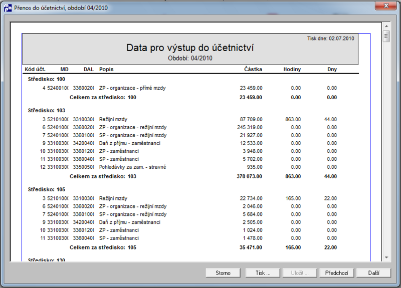This screenshot has height=288, width=401.
Task: Click hours total 165.00 in bold
Action: [x=293, y=247]
